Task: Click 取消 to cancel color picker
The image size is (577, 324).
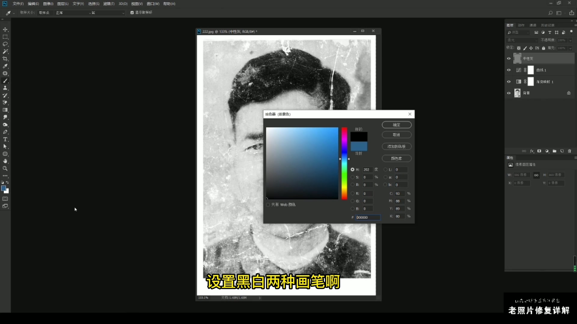Action: click(396, 134)
